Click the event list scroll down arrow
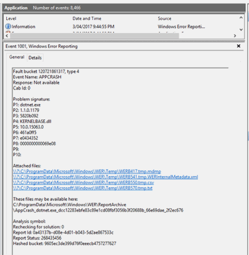The height and width of the screenshot is (255, 249). [241, 30]
